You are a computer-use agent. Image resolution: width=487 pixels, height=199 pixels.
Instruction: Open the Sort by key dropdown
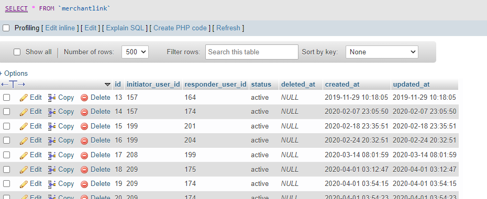(382, 52)
